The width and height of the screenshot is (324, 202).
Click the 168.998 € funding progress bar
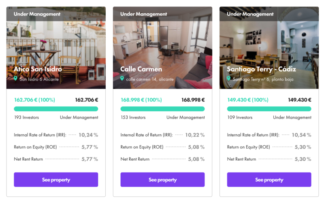tap(163, 109)
